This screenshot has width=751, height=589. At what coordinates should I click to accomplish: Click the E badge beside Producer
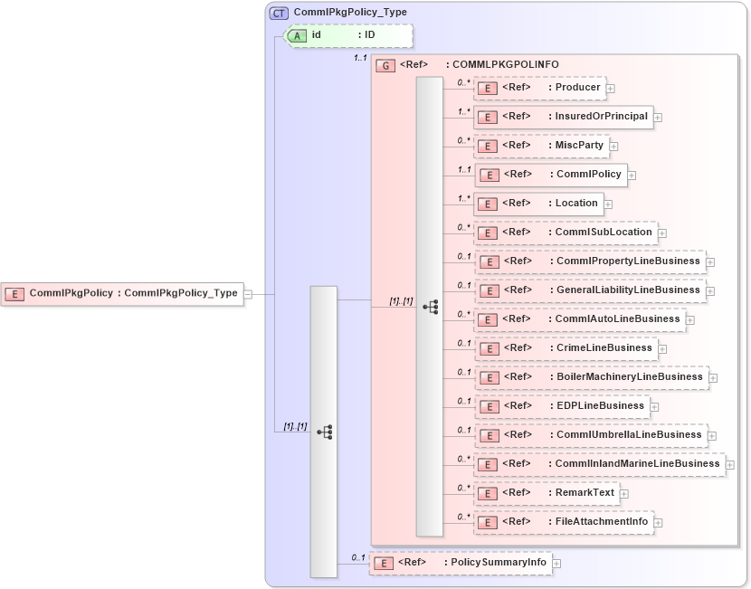tap(489, 88)
